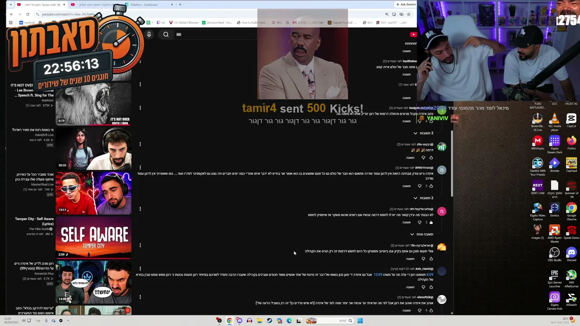
Task: Open the Elgato Stream Deck desktop shortcut
Action: [554, 145]
